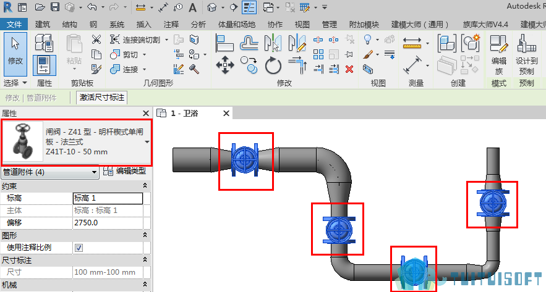The width and height of the screenshot is (546, 292).
Task: Switch to the 系统 ribbon tab
Action: tap(117, 24)
